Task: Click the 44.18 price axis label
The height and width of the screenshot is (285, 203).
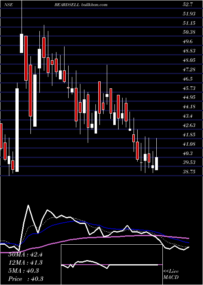Action: 189,107
